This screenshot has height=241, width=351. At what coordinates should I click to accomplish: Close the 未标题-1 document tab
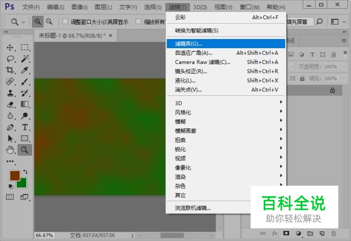pos(111,36)
